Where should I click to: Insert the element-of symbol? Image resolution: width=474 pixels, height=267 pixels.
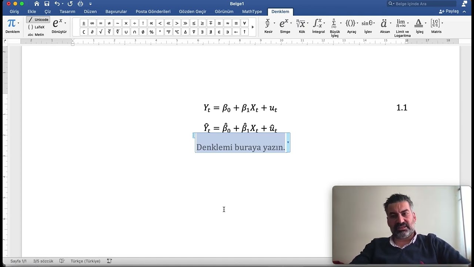(219, 32)
